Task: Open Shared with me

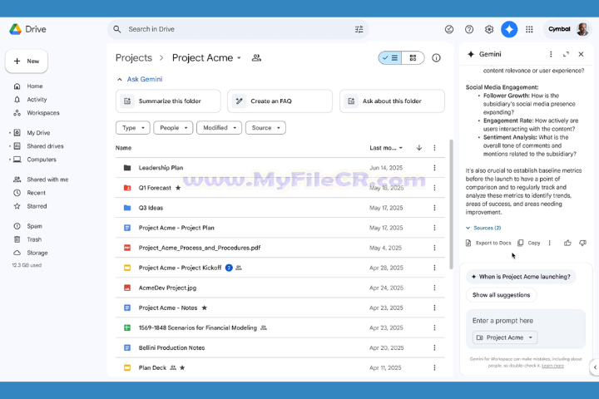Action: pyautogui.click(x=47, y=180)
